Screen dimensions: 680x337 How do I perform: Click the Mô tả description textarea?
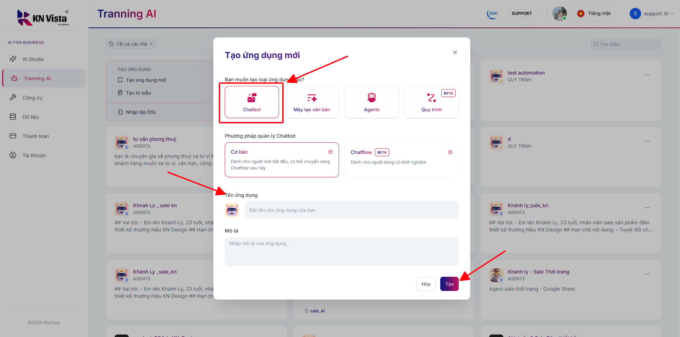341,251
